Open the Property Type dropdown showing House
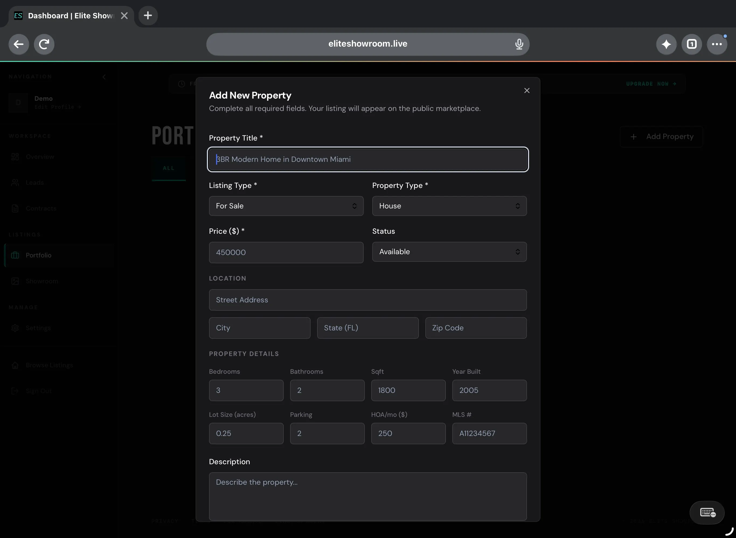This screenshot has width=736, height=538. (449, 206)
